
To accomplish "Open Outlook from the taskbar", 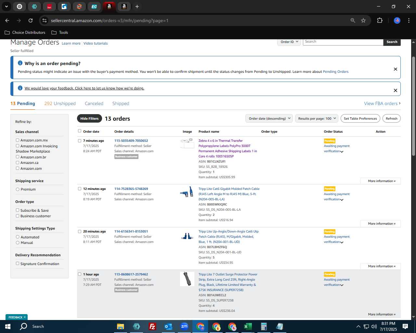I will click(x=168, y=326).
